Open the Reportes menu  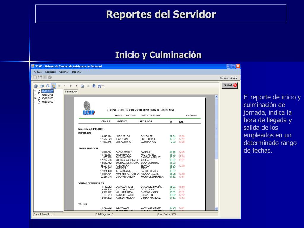tap(77, 72)
